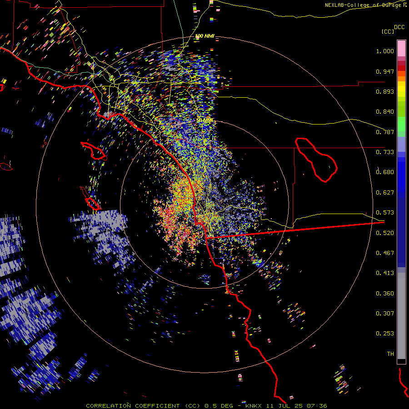
Task: Click the 0.573 legend value
Action: (x=385, y=213)
